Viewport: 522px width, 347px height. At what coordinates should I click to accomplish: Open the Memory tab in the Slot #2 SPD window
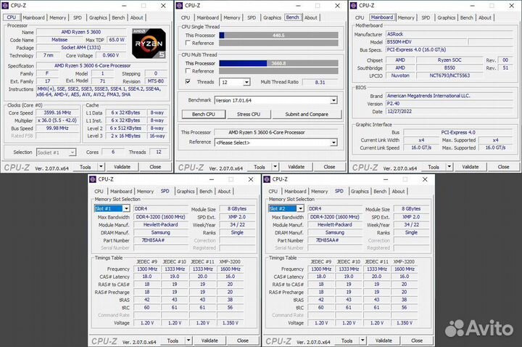(319, 192)
